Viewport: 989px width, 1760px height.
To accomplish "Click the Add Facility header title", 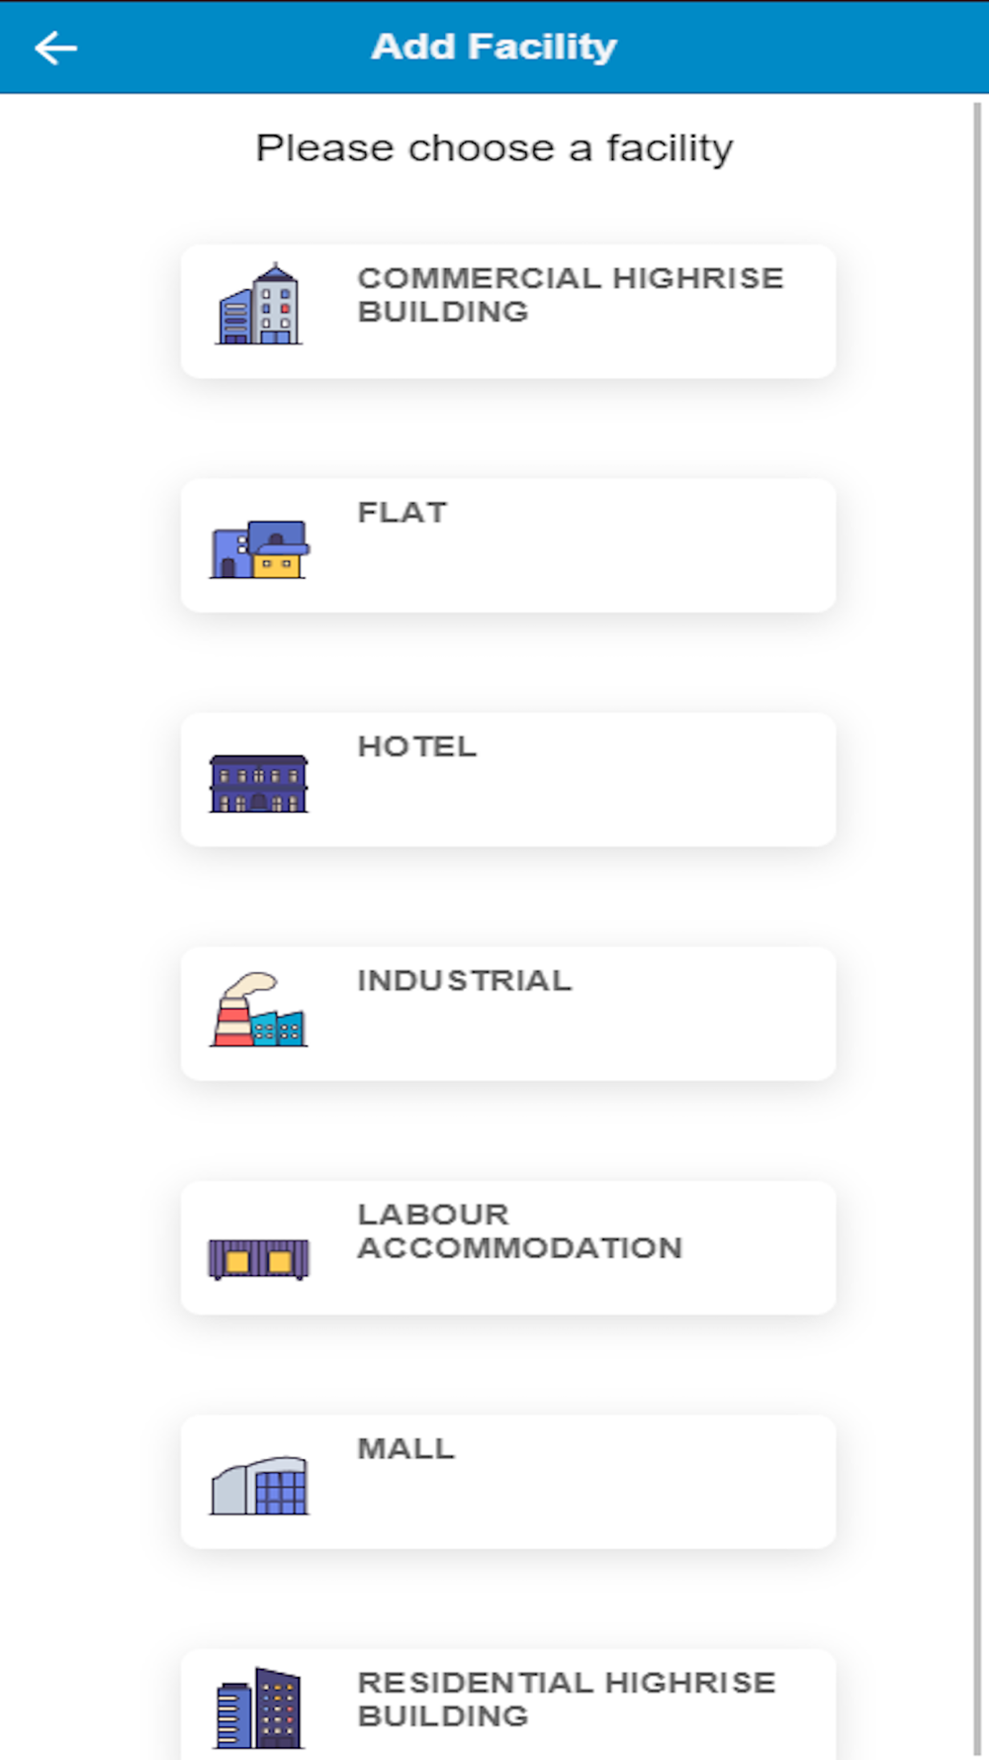I will pyautogui.click(x=494, y=47).
